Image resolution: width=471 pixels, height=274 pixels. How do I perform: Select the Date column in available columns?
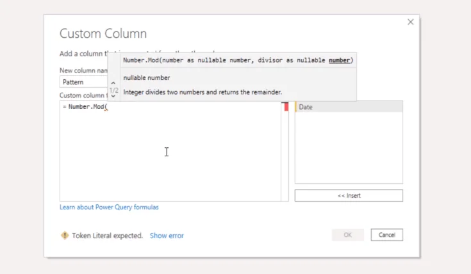coord(349,107)
